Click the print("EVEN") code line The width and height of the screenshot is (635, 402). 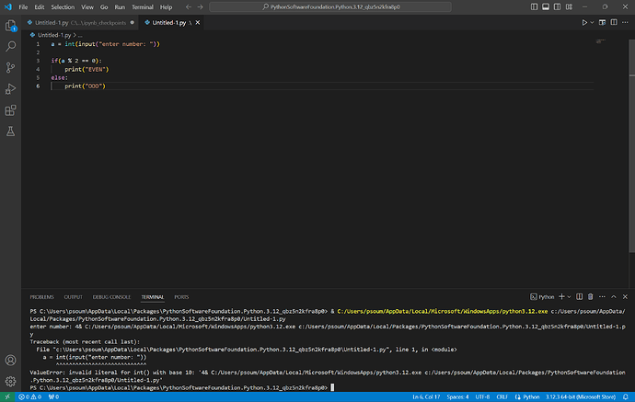coord(87,69)
